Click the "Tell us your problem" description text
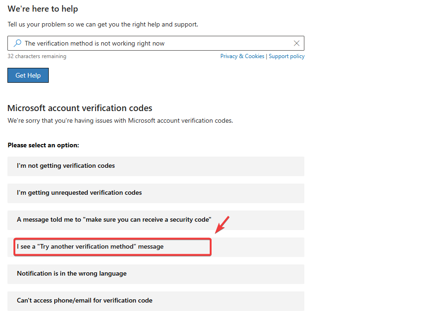438x323 pixels. [x=103, y=24]
